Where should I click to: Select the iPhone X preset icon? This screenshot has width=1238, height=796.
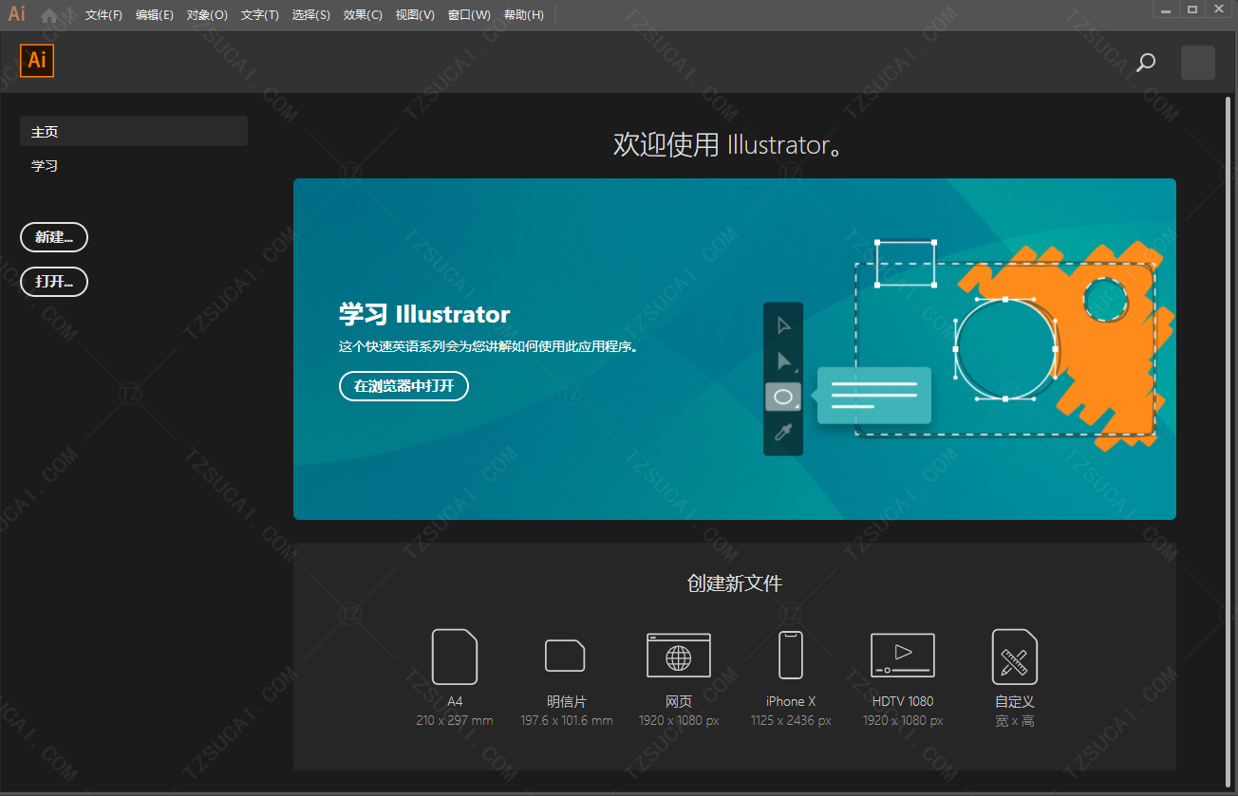pos(791,656)
